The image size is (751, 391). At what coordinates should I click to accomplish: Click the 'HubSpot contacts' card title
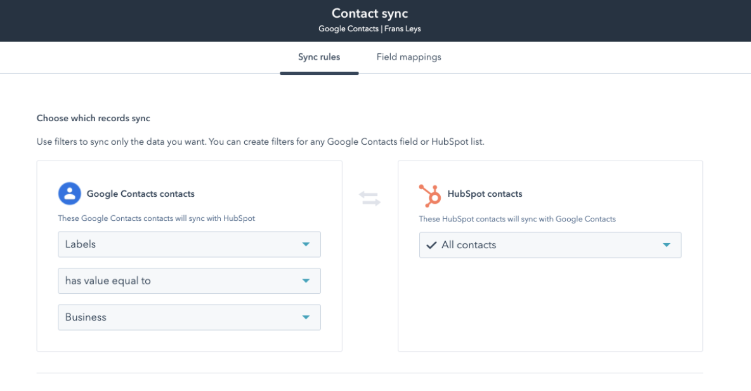click(485, 194)
